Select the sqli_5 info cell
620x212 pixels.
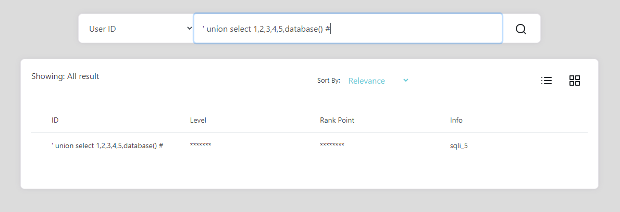[x=458, y=146]
